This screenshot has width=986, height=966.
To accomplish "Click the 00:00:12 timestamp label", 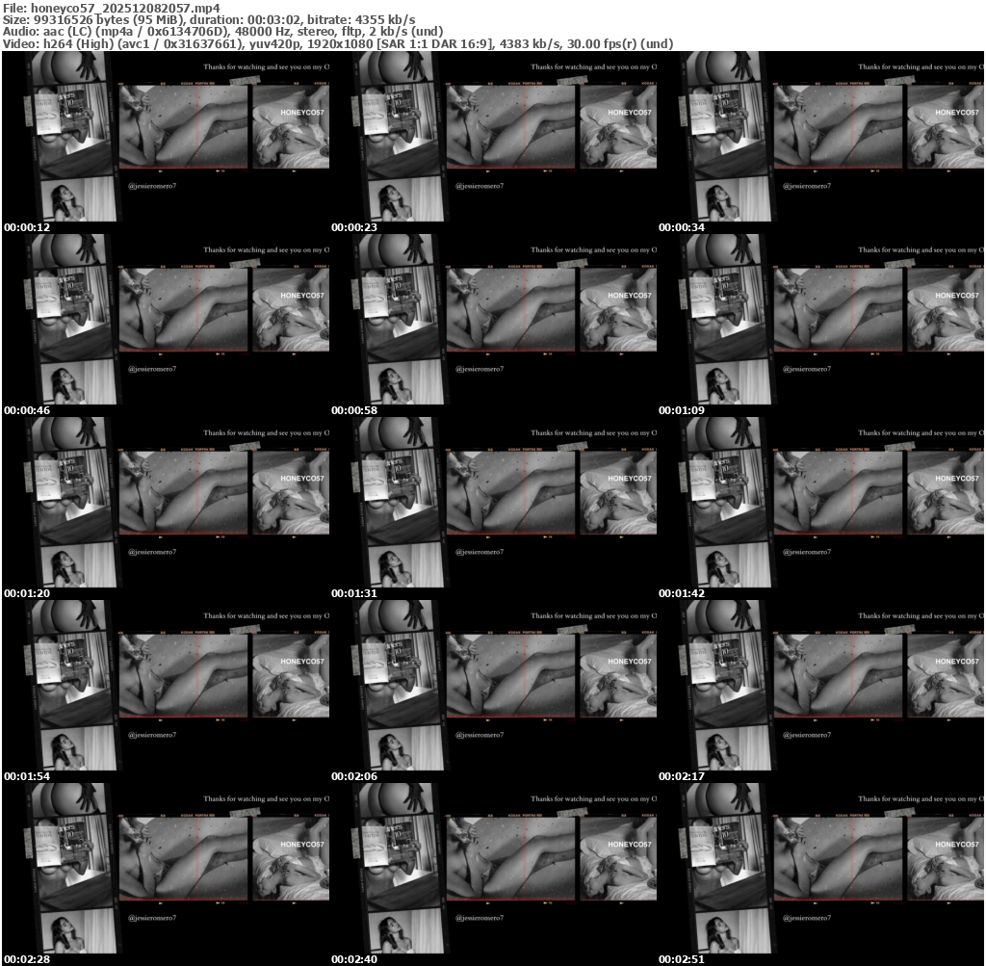I will pos(27,227).
